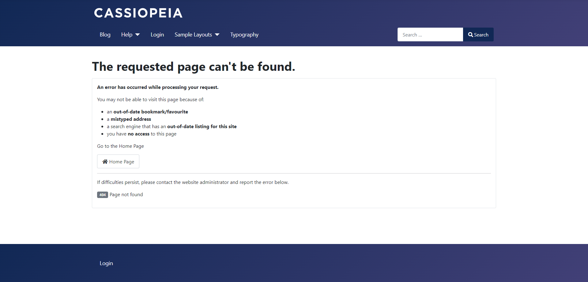Viewport: 588px width, 282px height.
Task: Click the Page not found label
Action: click(x=126, y=195)
